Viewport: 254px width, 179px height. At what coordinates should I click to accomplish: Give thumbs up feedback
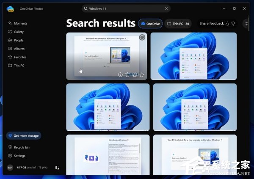coord(227,24)
